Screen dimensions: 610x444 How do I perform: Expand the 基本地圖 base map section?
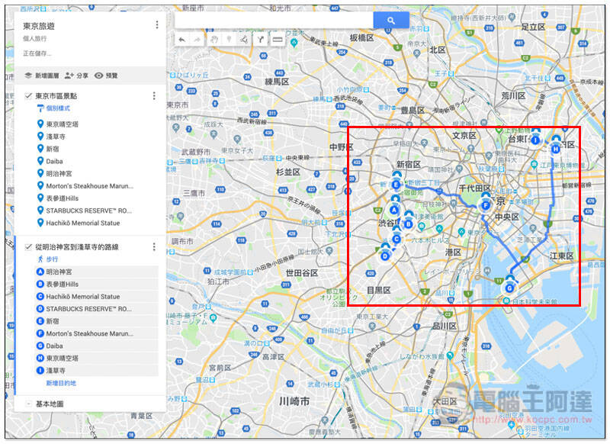coord(28,404)
